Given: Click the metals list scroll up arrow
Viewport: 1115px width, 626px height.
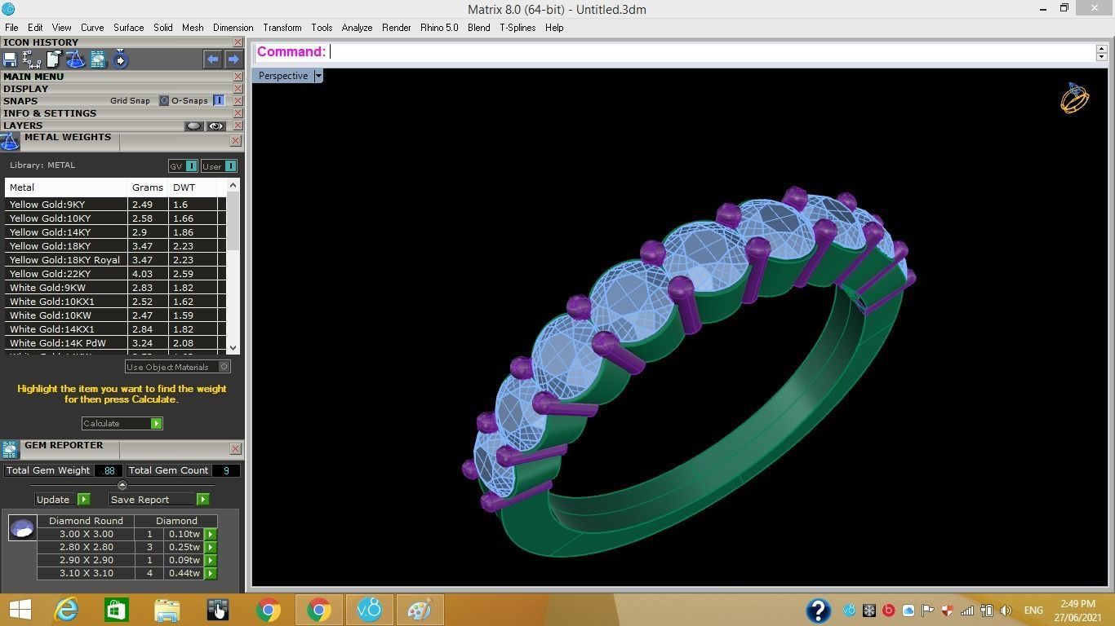Looking at the screenshot, I should pos(233,185).
